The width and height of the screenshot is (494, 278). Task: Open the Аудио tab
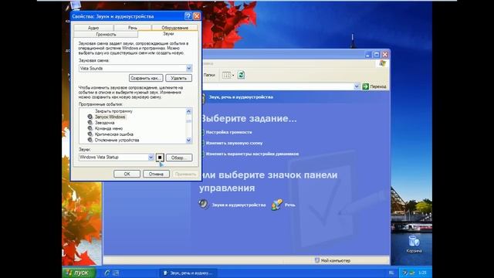click(93, 28)
